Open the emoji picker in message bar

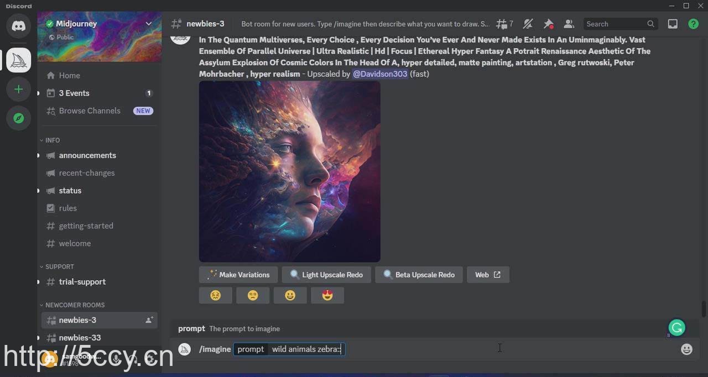[686, 349]
